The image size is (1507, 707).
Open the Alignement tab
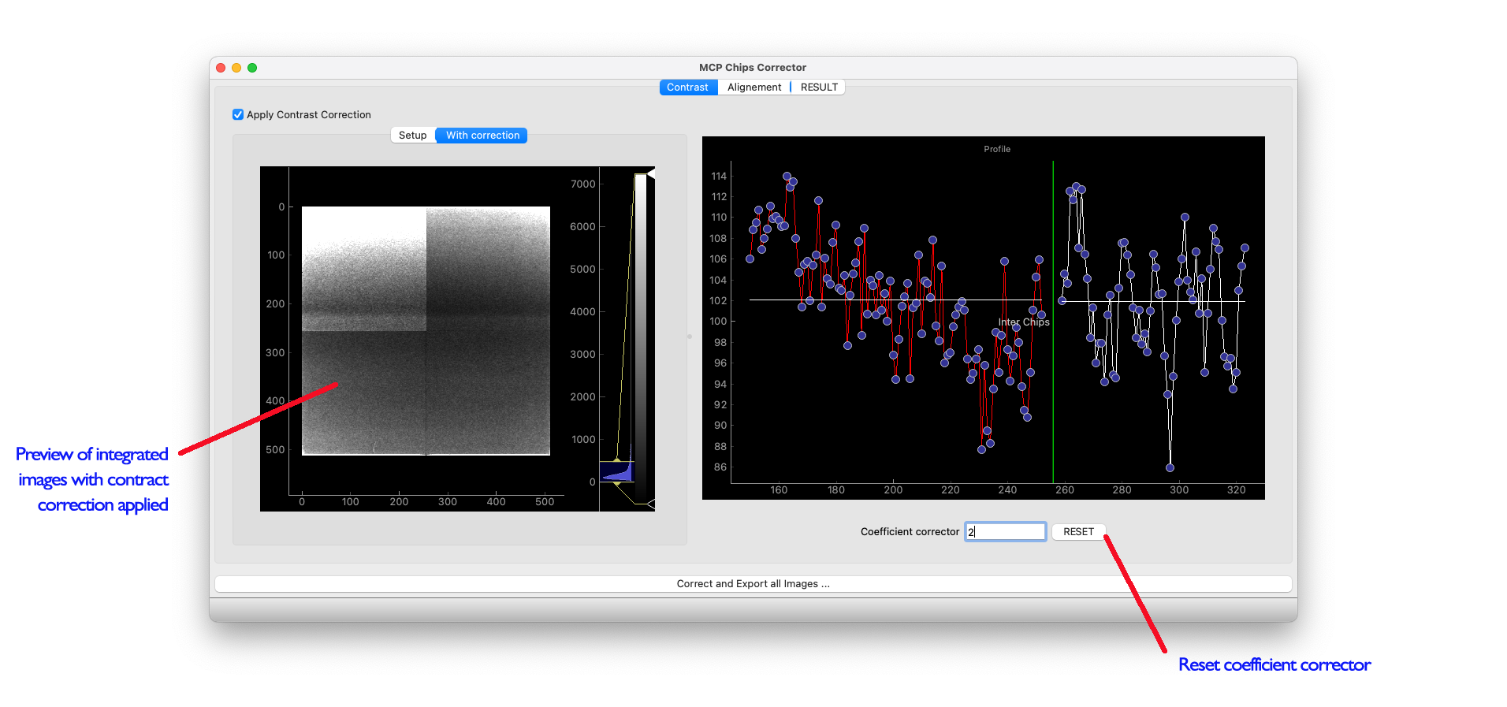point(753,87)
